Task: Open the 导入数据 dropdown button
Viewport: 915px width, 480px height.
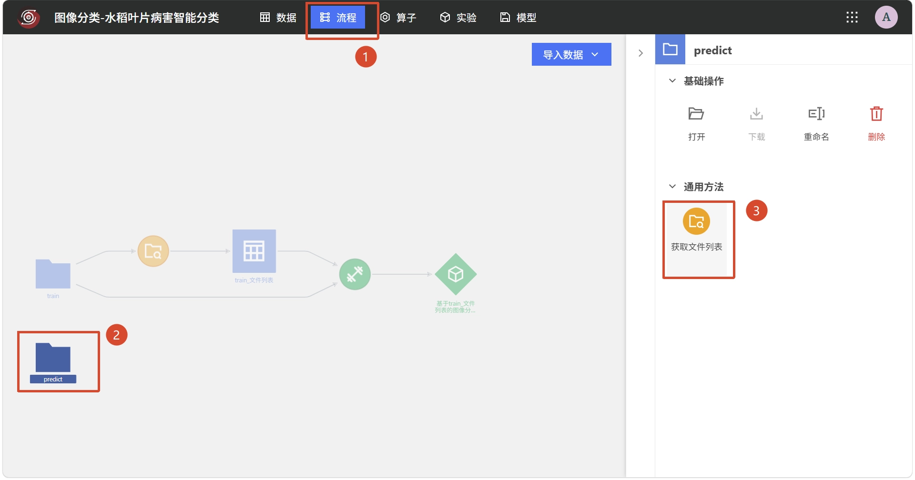Action: [x=571, y=54]
